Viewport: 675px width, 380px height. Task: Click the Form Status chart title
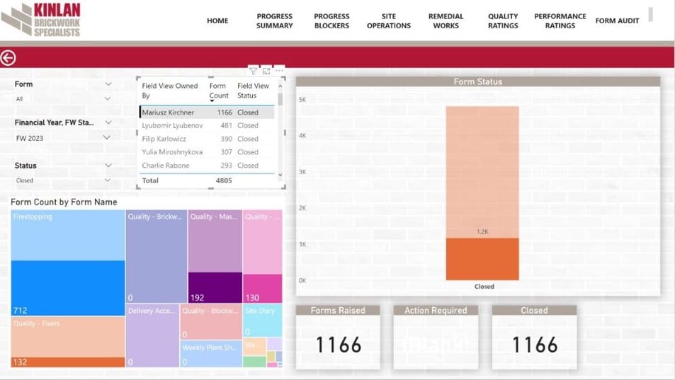478,81
